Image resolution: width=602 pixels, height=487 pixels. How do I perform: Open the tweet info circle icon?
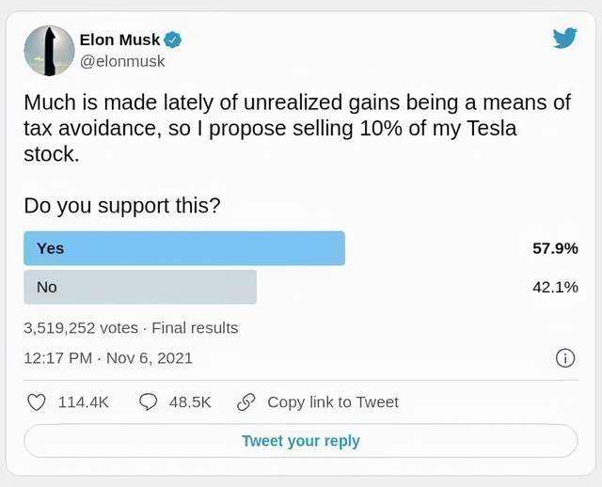(x=565, y=358)
